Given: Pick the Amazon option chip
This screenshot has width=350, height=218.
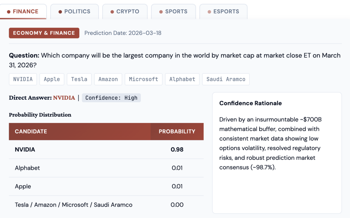Looking at the screenshot, I should point(108,79).
